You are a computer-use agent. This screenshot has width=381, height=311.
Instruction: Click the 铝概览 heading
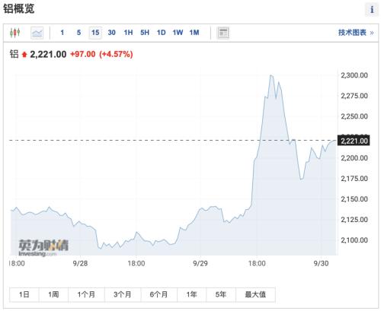(x=18, y=9)
